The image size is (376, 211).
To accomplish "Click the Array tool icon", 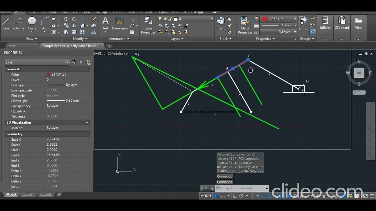I will [83, 32].
